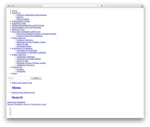Open General Admissions Information link

(x=31, y=15)
